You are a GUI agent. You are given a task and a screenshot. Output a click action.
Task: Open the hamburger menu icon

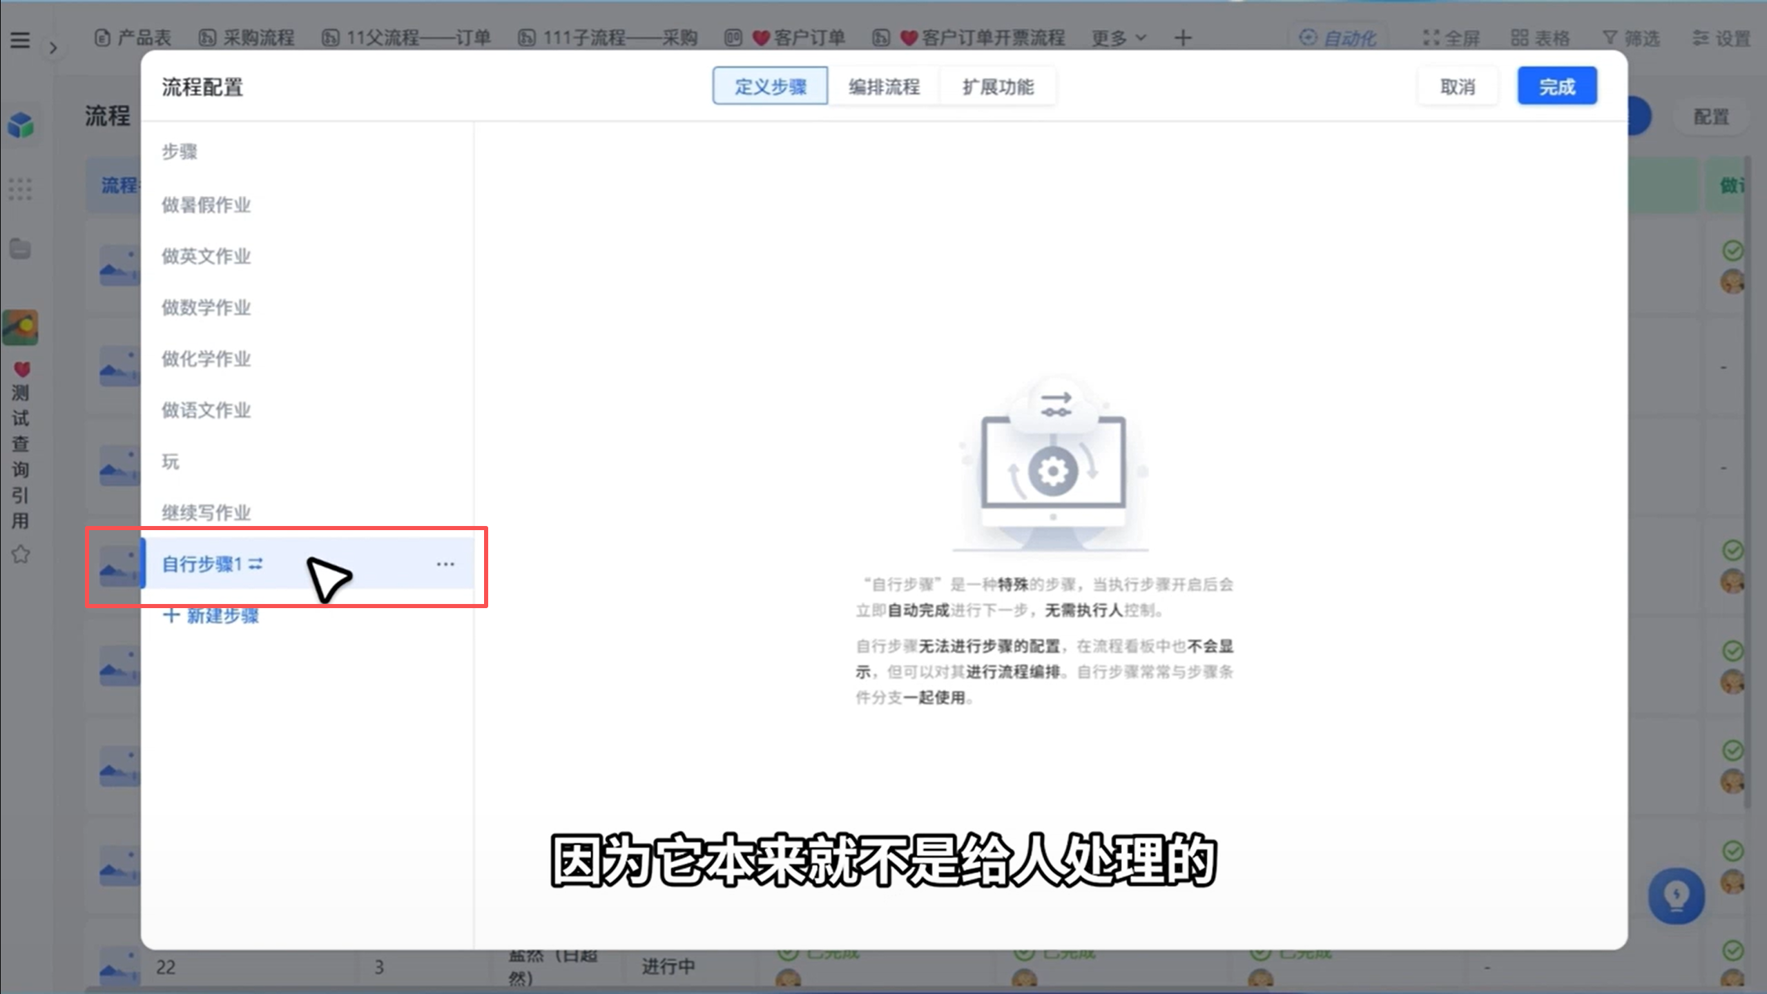click(20, 40)
